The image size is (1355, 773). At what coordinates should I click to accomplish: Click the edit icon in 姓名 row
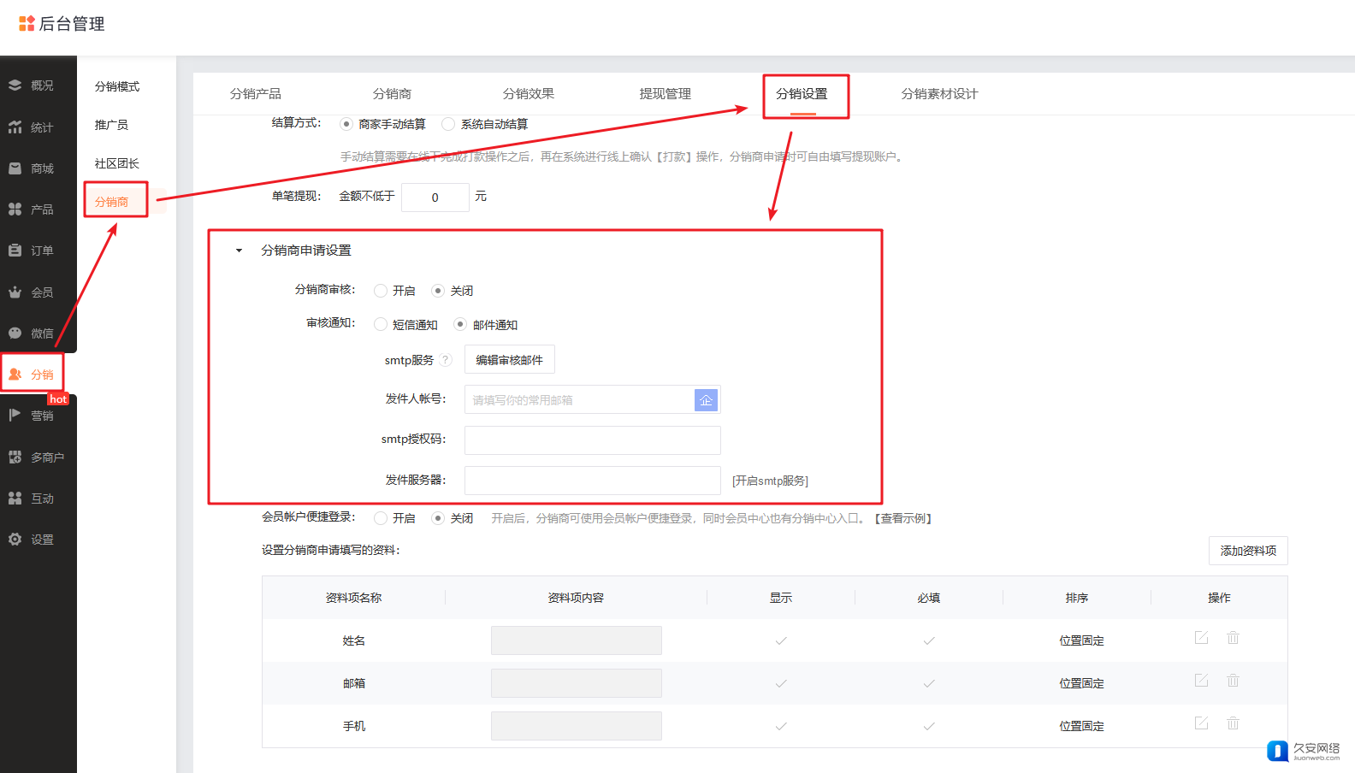pyautogui.click(x=1201, y=638)
